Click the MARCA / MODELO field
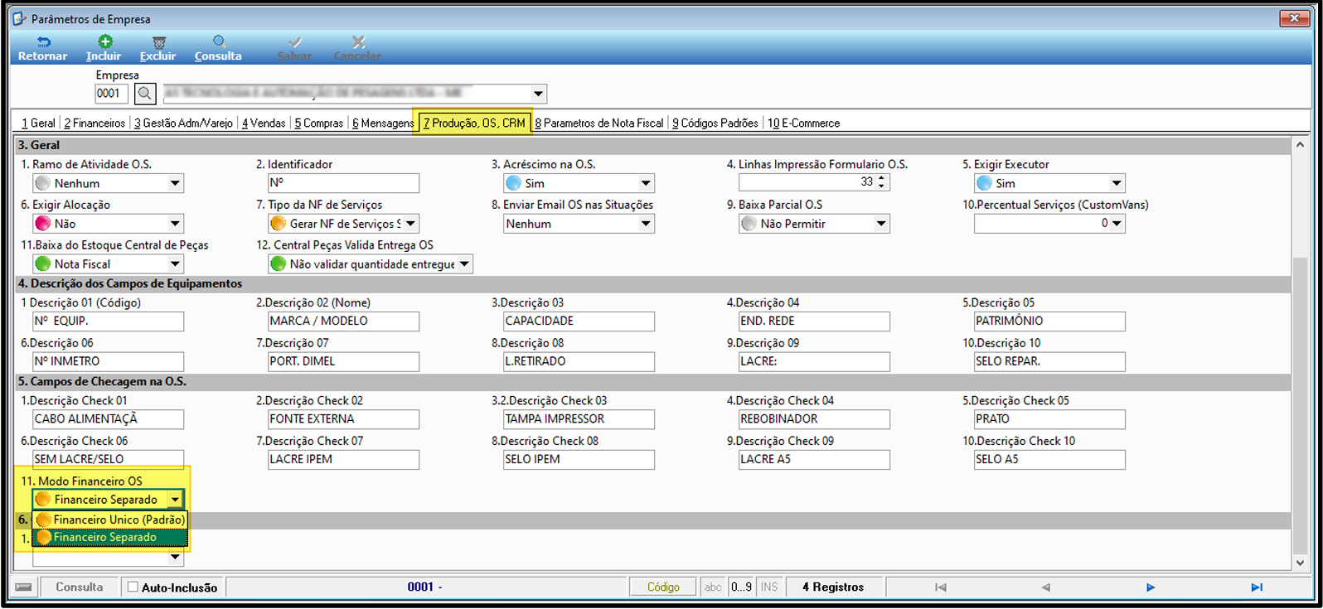The width and height of the screenshot is (1323, 609). click(x=343, y=321)
